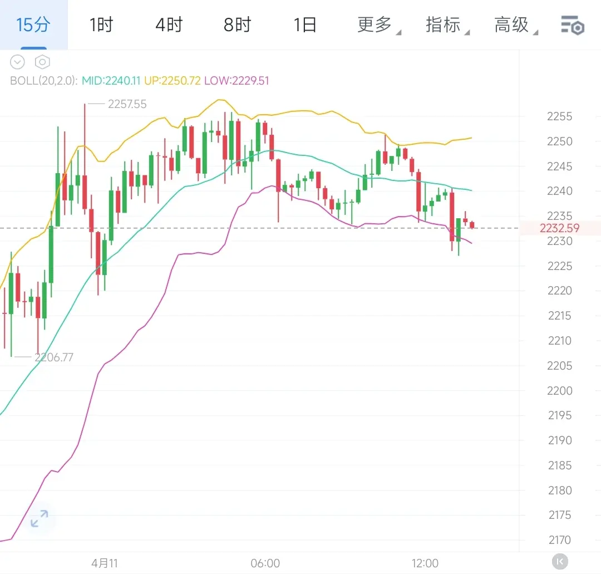601x574 pixels.
Task: Click the 2257.55 high price marker
Action: pyautogui.click(x=127, y=104)
